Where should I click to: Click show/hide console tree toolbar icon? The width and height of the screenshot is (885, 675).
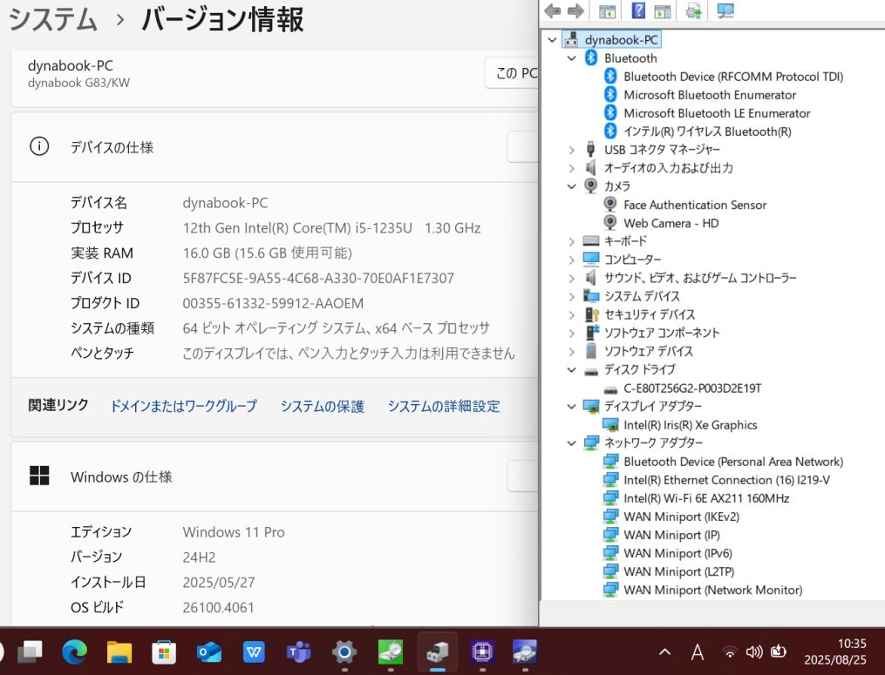pyautogui.click(x=607, y=11)
